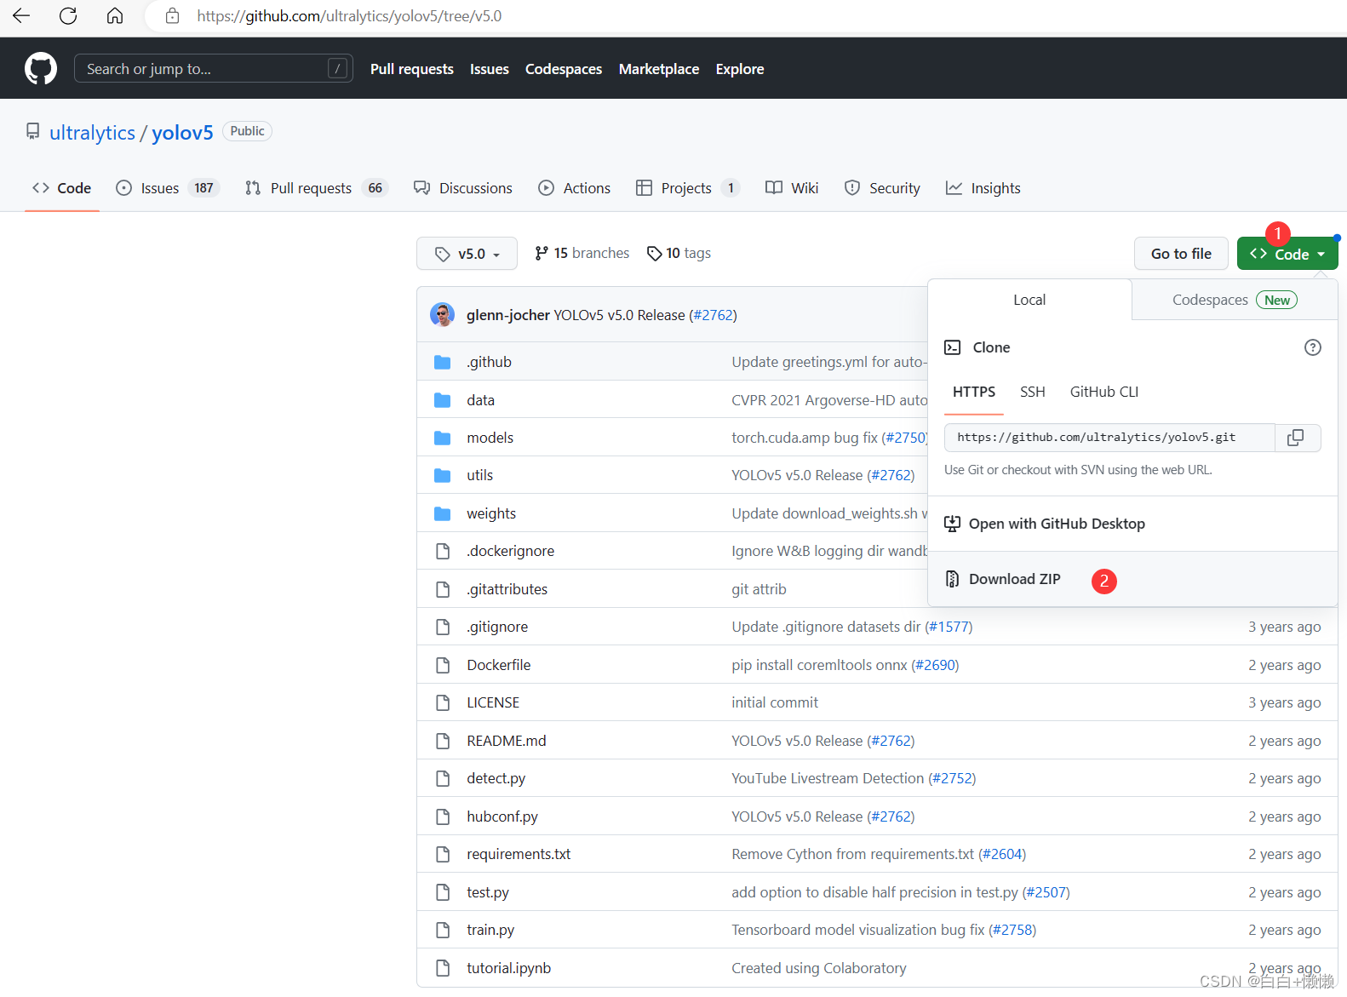The image size is (1347, 997).
Task: Open repository Pull requests tab with 66
Action: coord(316,188)
